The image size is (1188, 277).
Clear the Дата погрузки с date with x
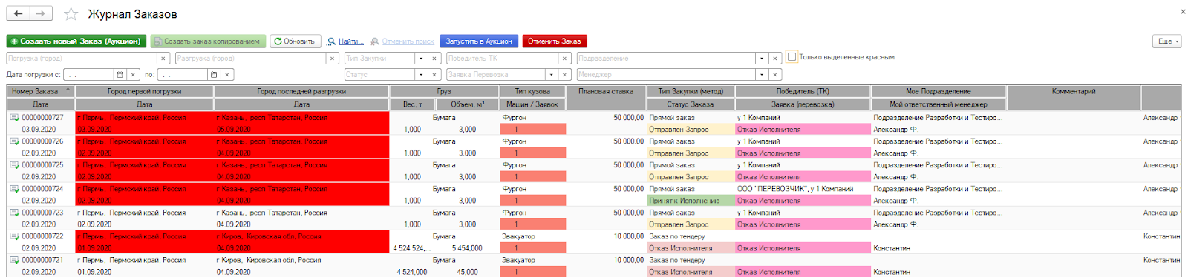click(x=133, y=75)
